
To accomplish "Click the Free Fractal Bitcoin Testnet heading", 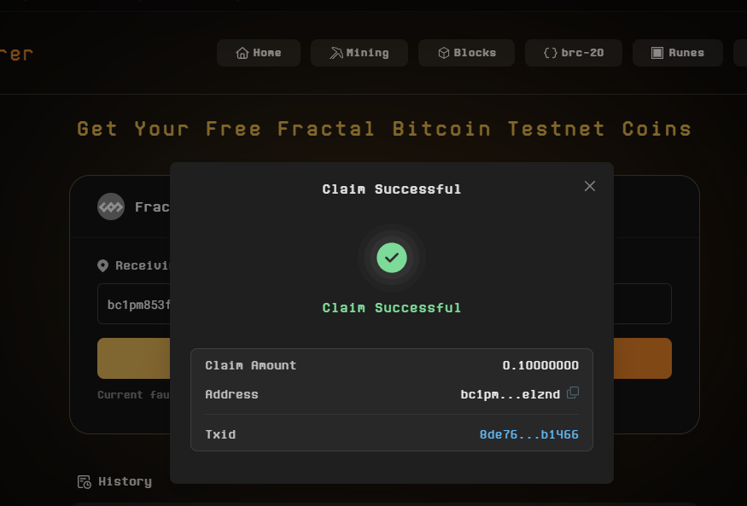I will pos(384,129).
